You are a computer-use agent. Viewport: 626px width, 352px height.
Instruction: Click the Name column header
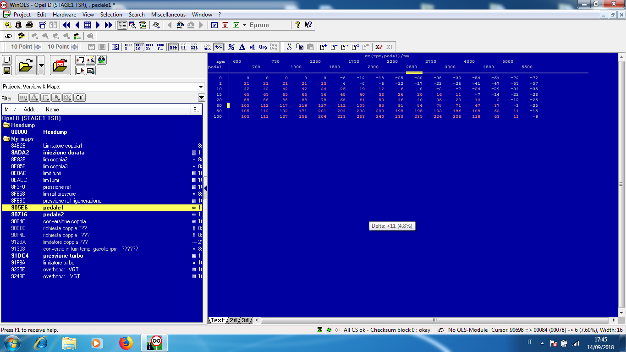click(117, 110)
